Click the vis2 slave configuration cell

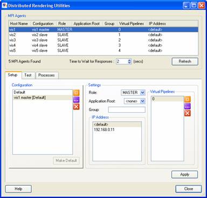[40, 35]
